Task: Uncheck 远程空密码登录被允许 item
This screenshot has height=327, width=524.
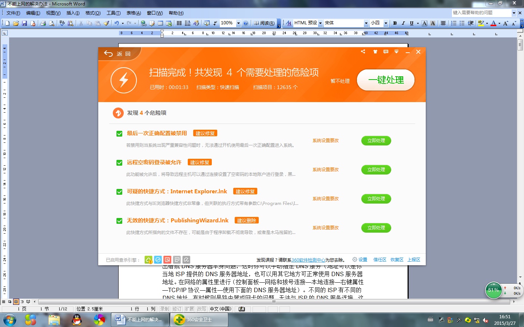Action: 119,163
